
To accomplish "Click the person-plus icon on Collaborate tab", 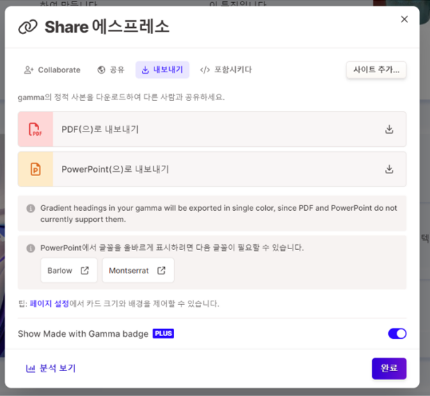I will coord(29,70).
